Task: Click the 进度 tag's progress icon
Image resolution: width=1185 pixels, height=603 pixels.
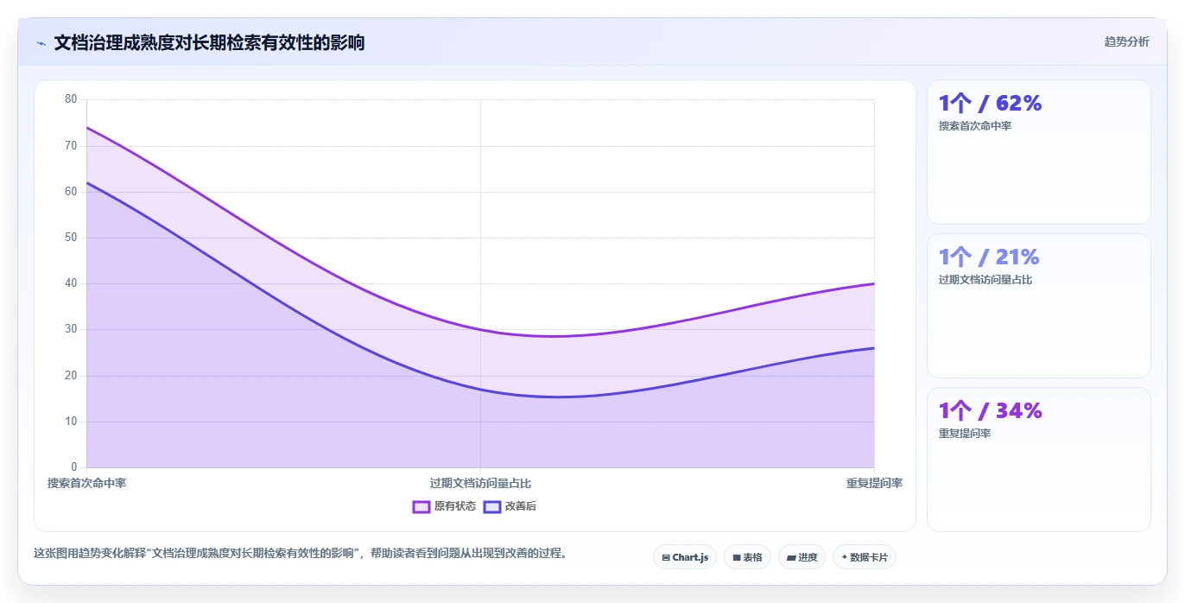Action: pos(791,558)
